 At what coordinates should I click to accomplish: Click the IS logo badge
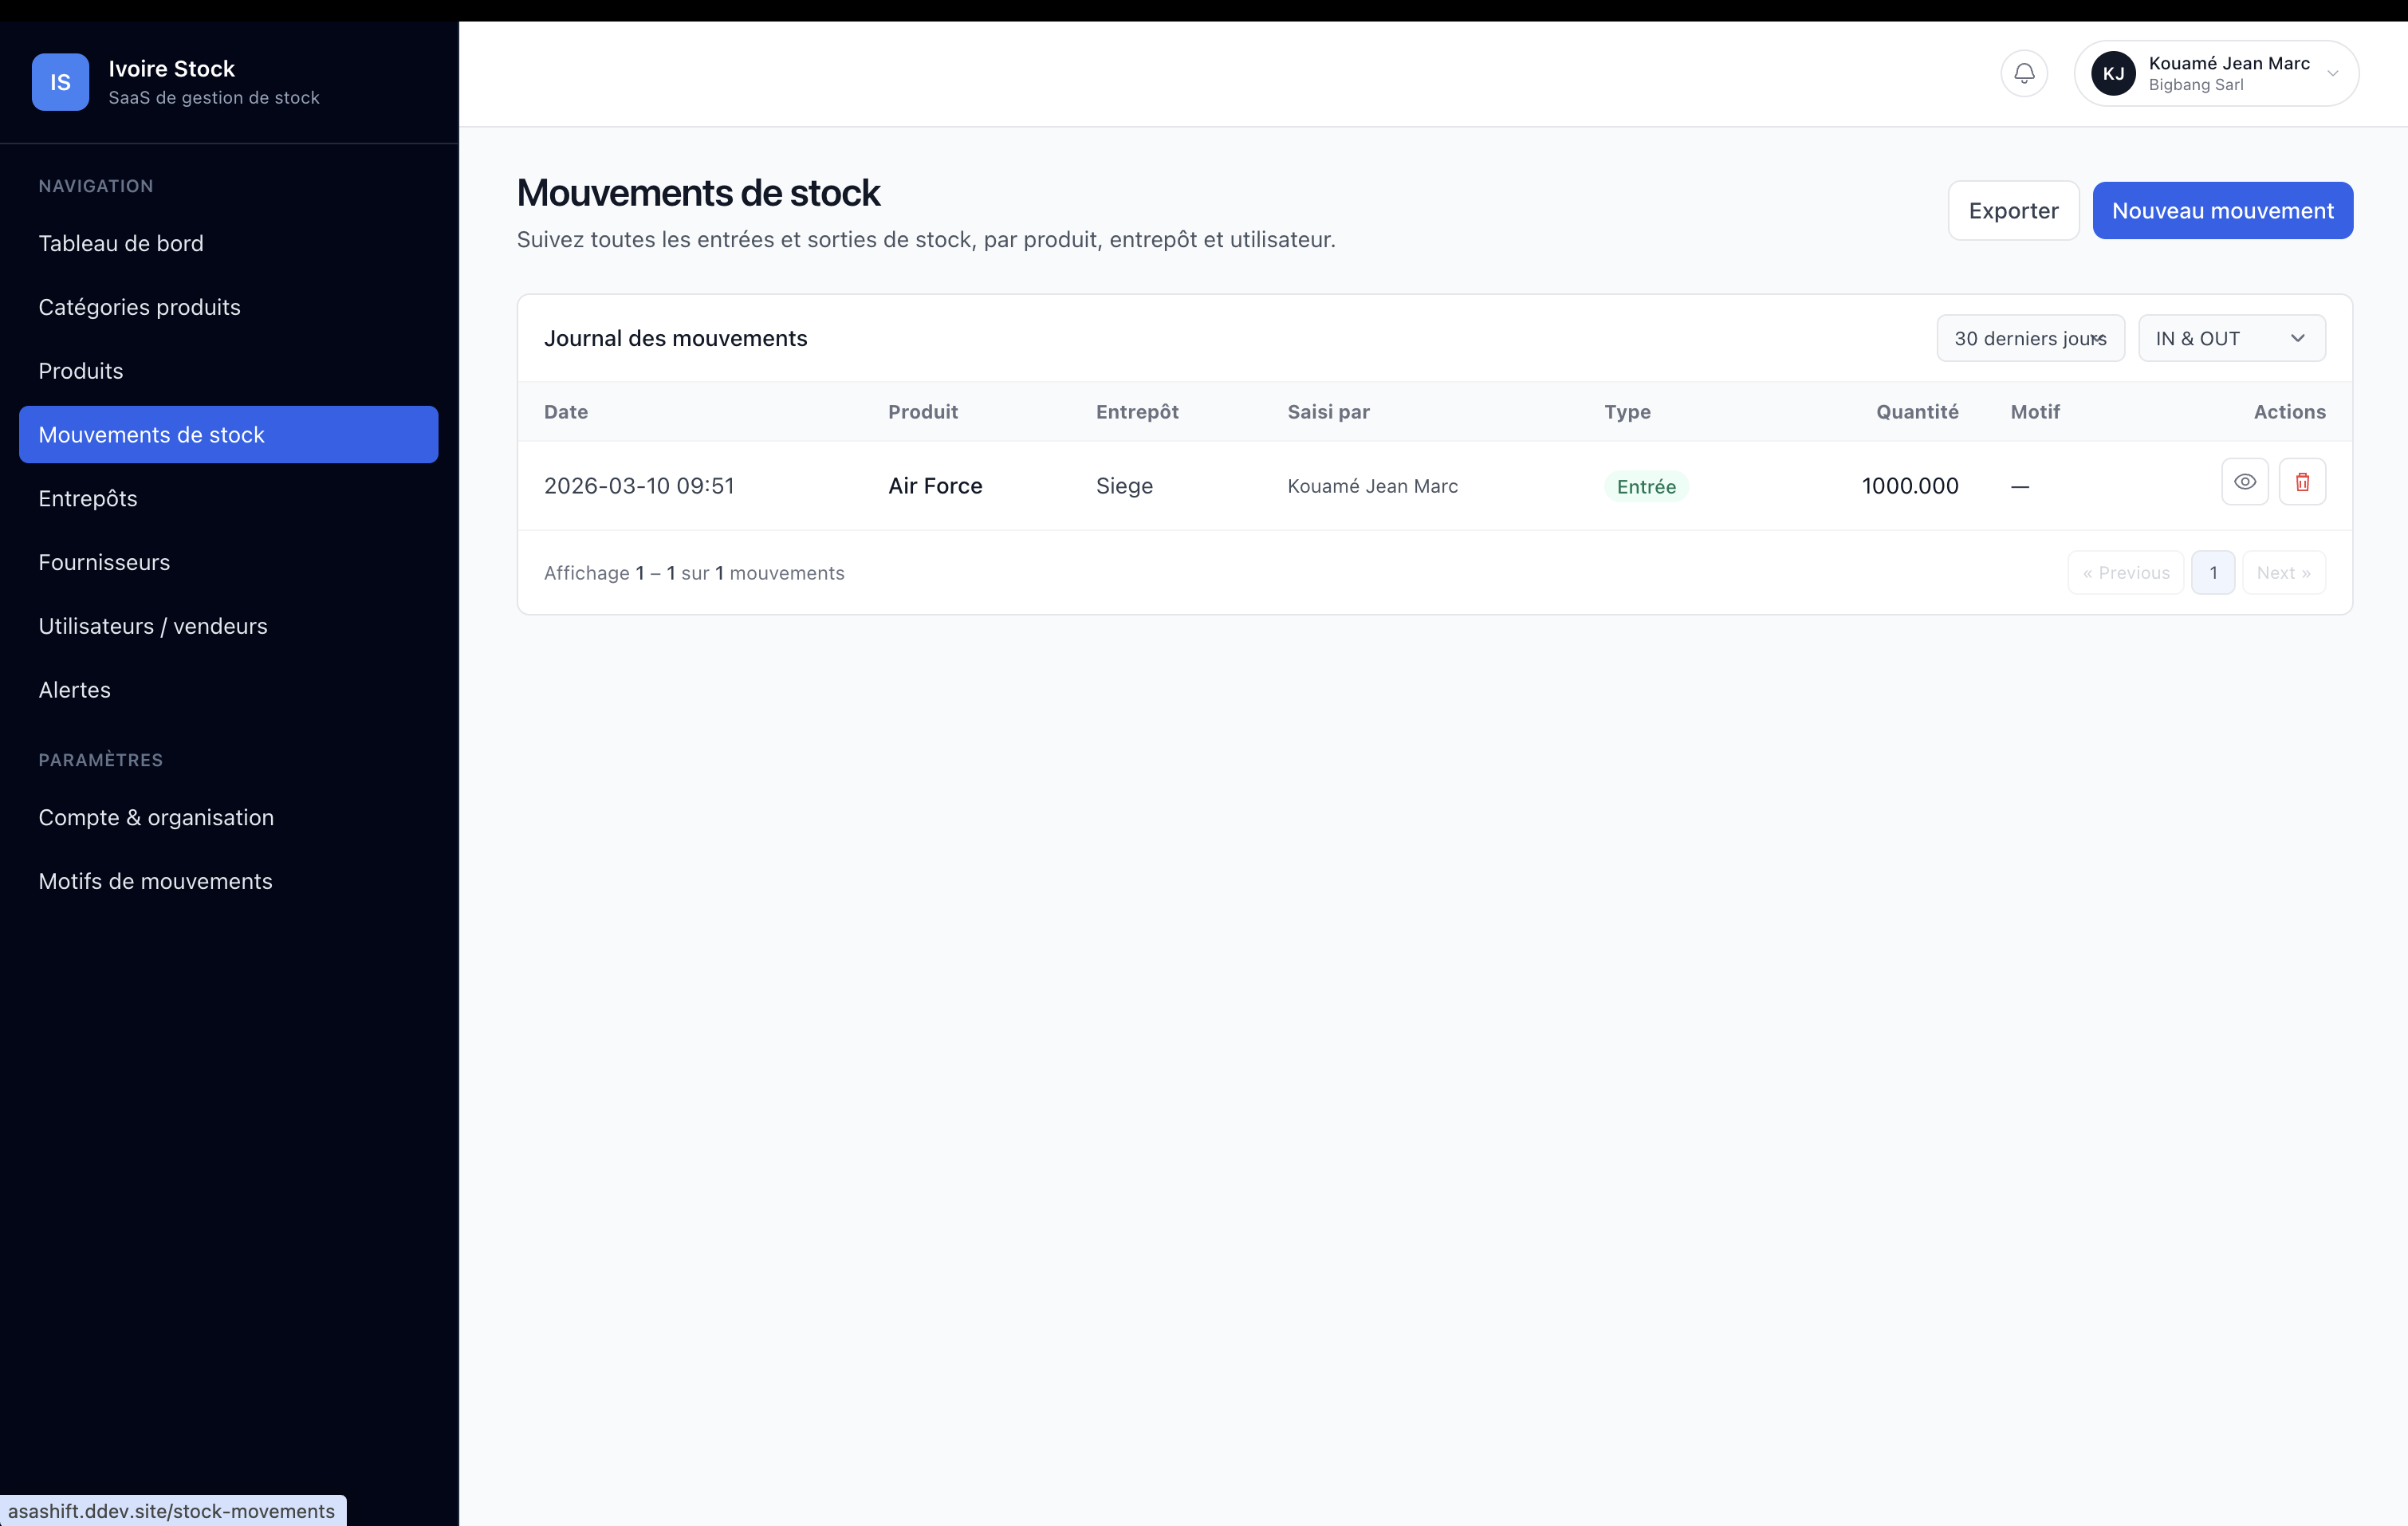pos(60,82)
